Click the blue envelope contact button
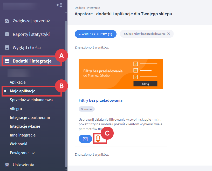This screenshot has width=212, height=171. pyautogui.click(x=85, y=139)
